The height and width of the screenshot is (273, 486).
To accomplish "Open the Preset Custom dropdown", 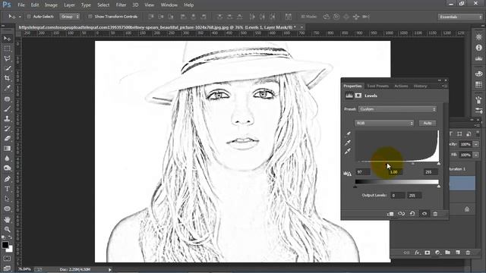I will (x=397, y=109).
